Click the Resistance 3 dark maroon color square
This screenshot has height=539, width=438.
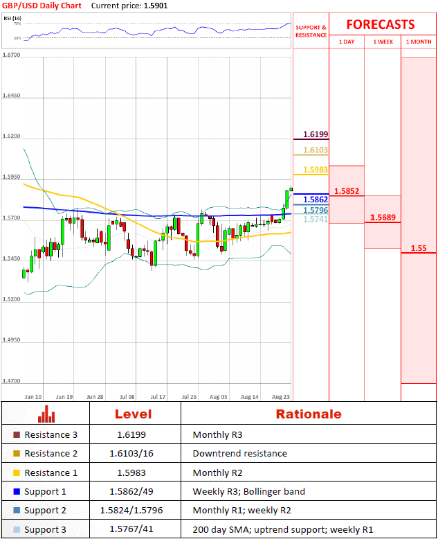coord(17,435)
